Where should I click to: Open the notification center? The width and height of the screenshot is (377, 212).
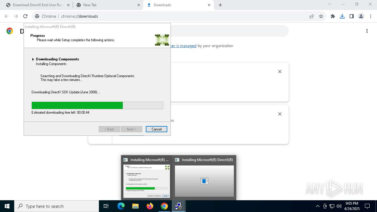point(367,206)
